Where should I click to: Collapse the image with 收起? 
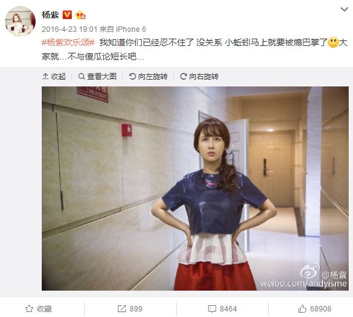click(54, 77)
